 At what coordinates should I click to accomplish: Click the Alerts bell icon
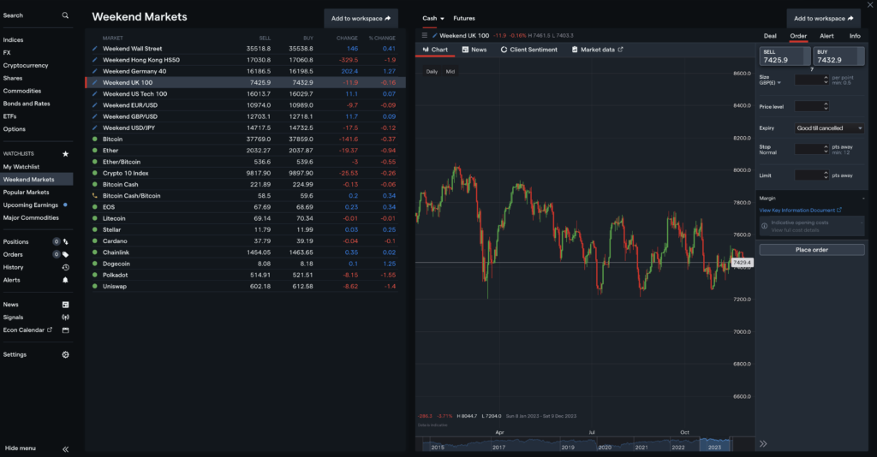[x=65, y=280]
